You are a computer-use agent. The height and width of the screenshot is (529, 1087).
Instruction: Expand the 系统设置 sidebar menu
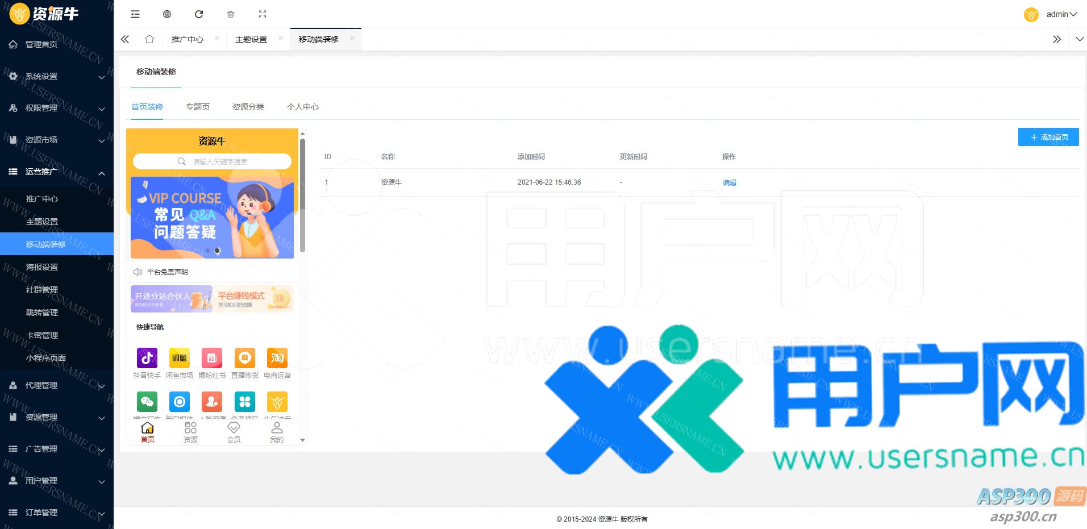(x=57, y=76)
